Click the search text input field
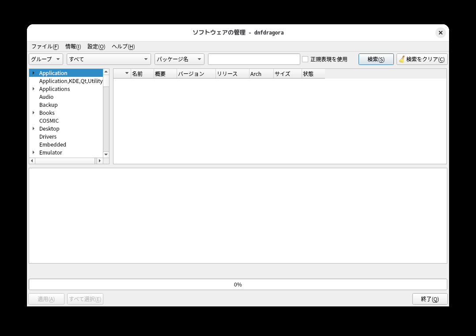476x336 pixels. point(254,59)
